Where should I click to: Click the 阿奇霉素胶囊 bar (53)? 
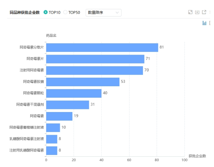[x=83, y=82]
